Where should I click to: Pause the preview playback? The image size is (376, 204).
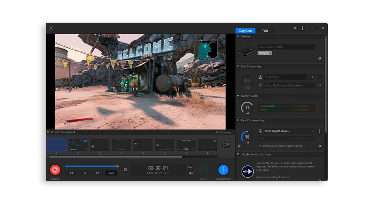(84, 173)
